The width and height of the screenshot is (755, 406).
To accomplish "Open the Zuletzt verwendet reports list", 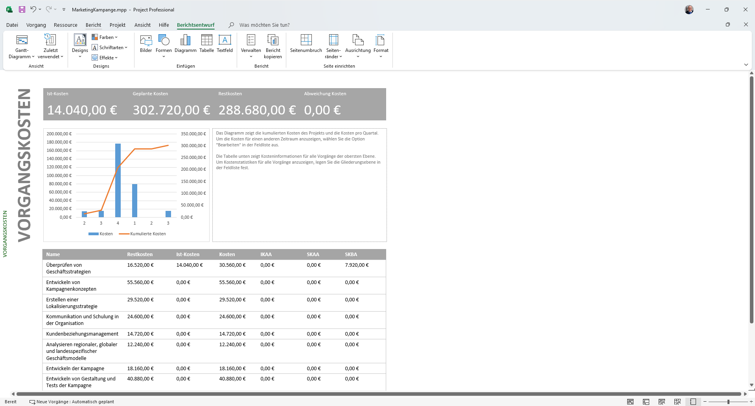I will click(50, 46).
